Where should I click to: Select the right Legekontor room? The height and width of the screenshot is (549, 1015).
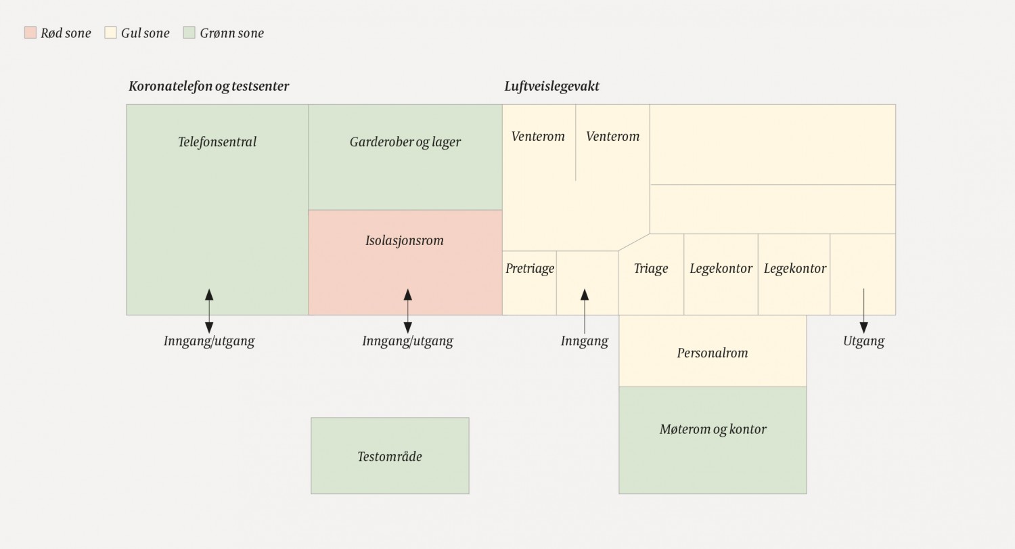pyautogui.click(x=794, y=269)
